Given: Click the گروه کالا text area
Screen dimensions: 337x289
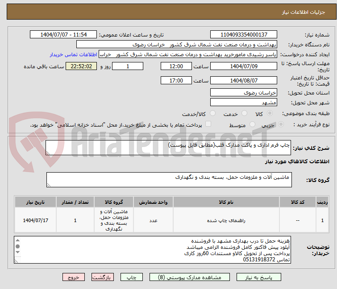Looking at the screenshot, I should 169,180.
